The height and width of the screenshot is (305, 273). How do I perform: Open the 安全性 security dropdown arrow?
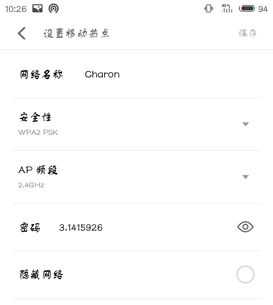(x=245, y=124)
